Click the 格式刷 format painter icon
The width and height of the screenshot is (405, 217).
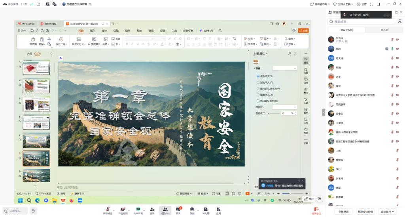33,39
